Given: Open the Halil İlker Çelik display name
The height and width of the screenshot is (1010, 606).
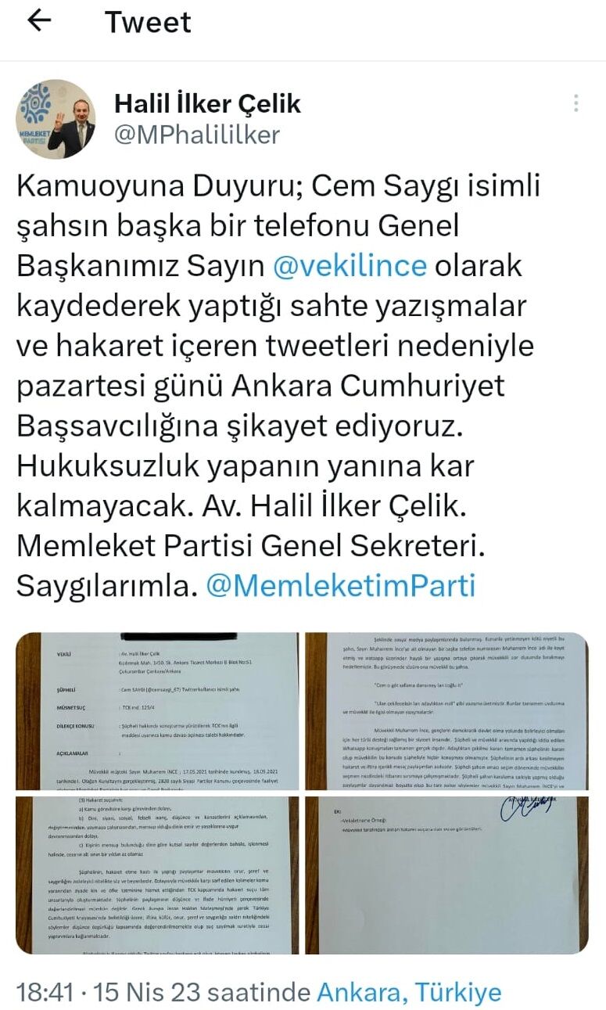Looking at the screenshot, I should [207, 103].
